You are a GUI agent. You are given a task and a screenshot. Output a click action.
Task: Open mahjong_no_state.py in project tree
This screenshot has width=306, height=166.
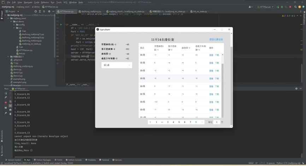[30, 44]
